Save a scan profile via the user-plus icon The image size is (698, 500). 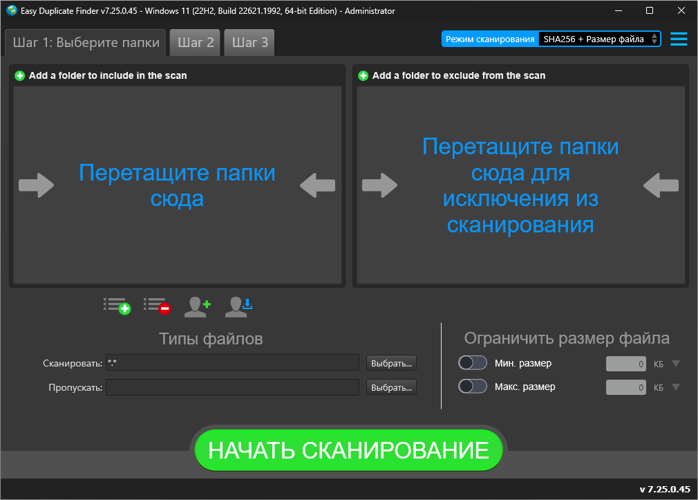tap(197, 305)
